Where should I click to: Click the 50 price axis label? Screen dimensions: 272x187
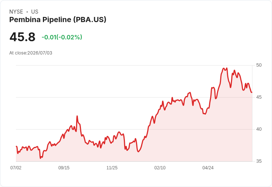coord(259,65)
